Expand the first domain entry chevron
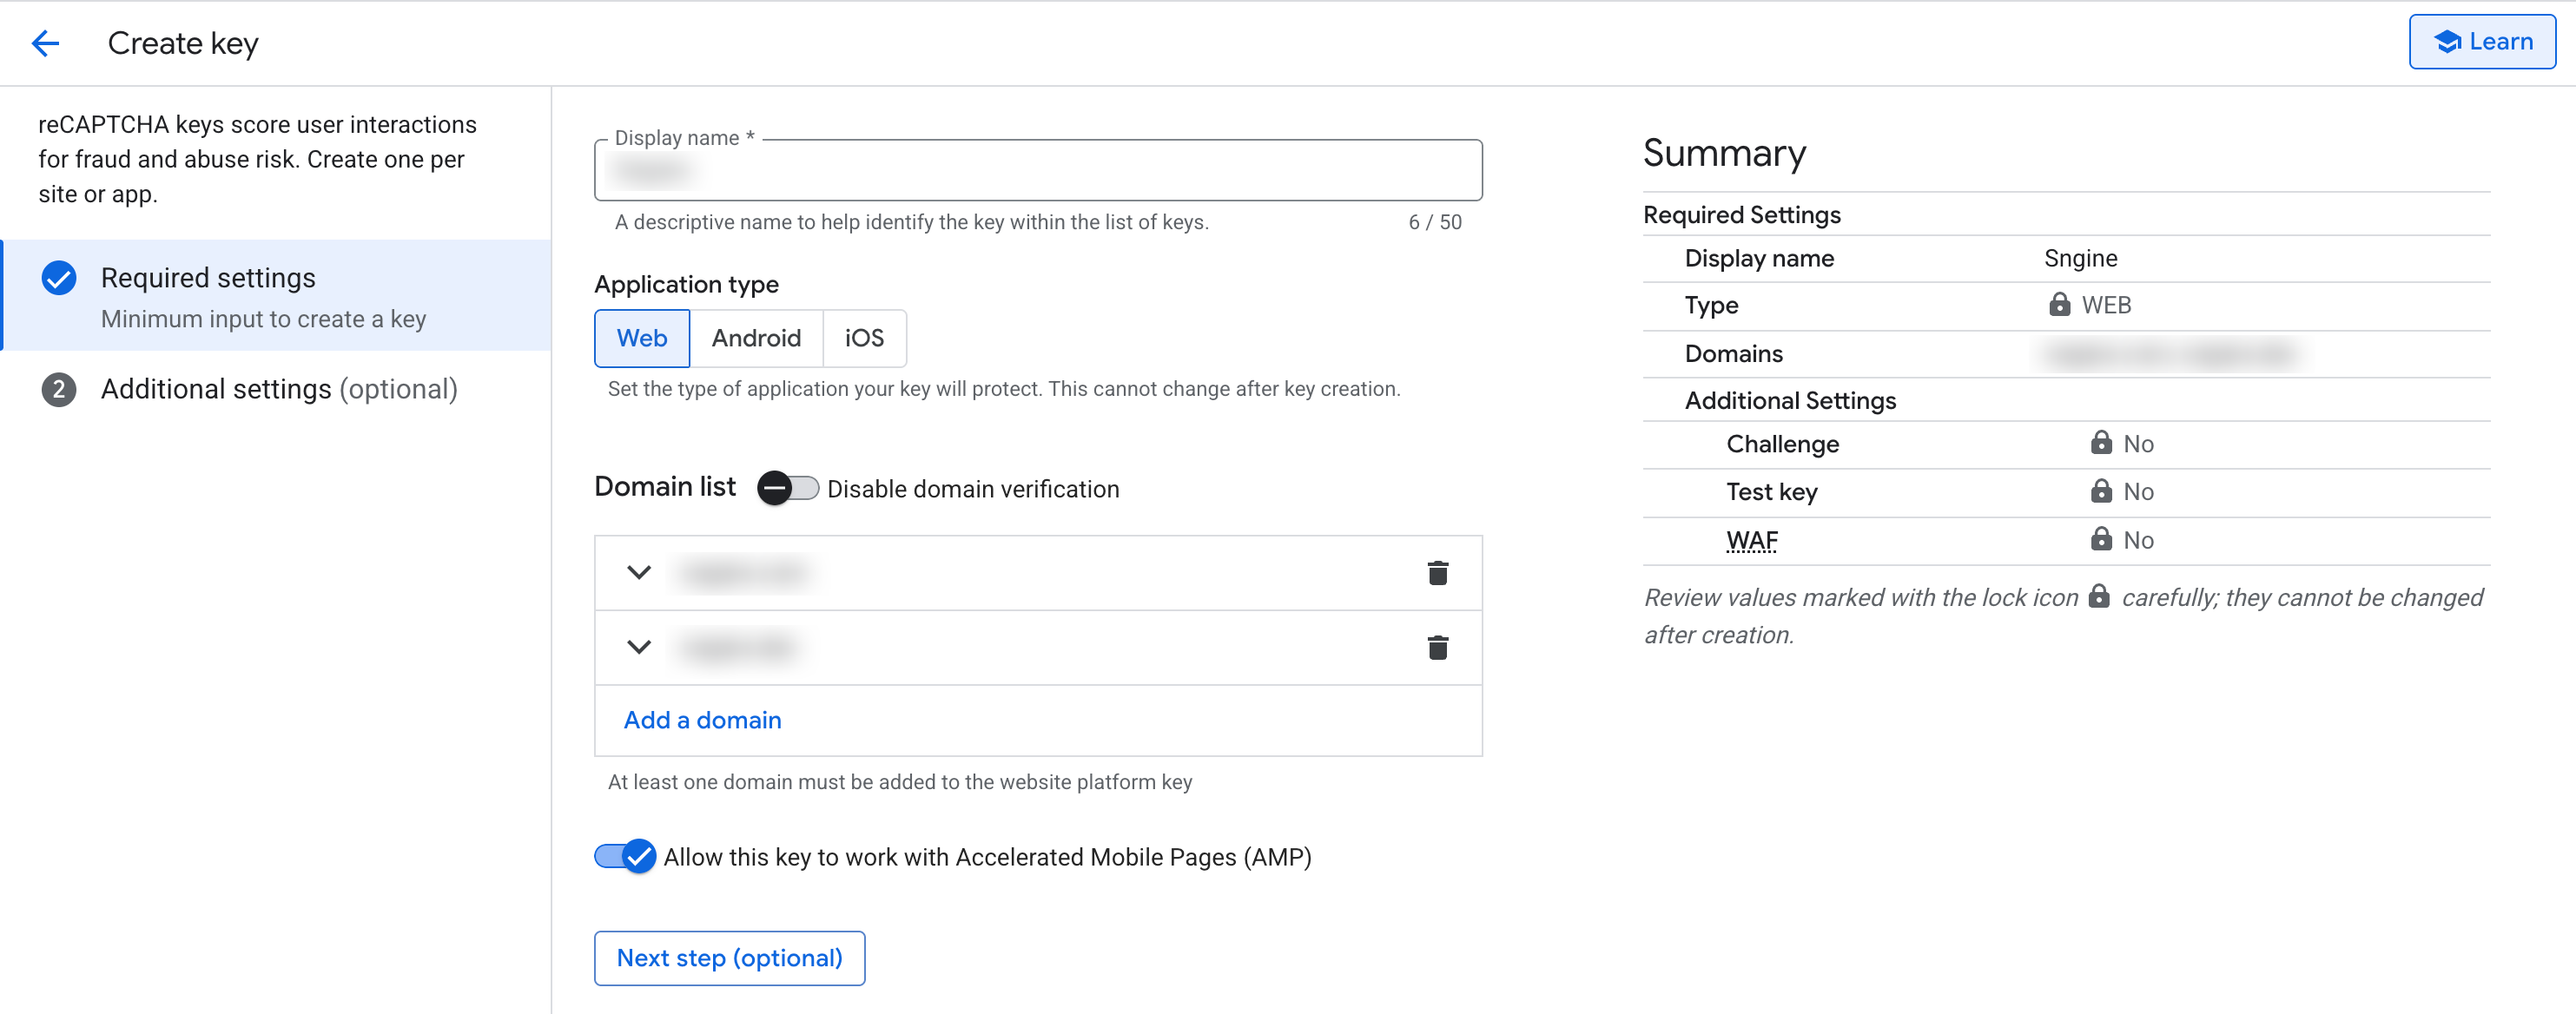This screenshot has width=2576, height=1014. coord(639,573)
